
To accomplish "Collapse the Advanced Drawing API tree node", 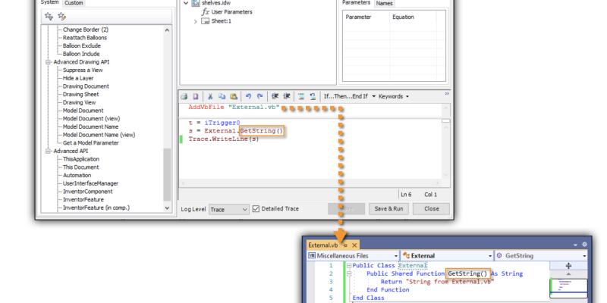I will coord(47,62).
